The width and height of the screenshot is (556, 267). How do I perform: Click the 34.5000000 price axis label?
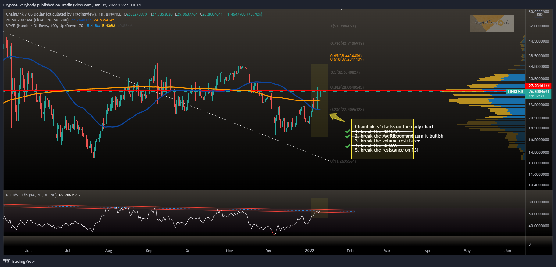coord(539,67)
